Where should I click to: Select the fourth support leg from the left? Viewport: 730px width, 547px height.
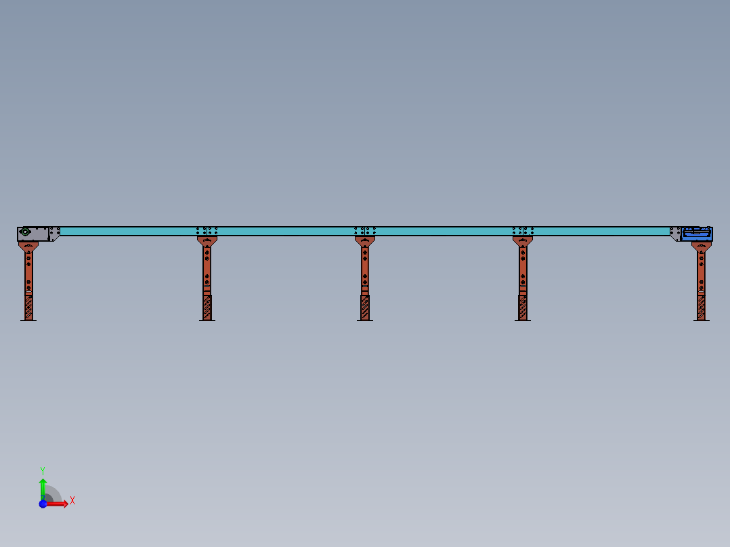523,279
